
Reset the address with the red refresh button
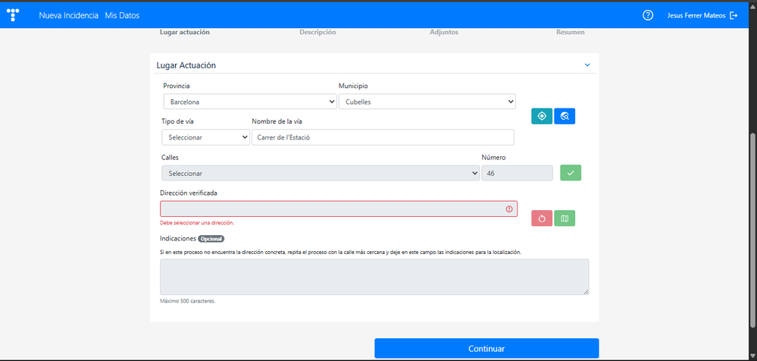pos(542,218)
